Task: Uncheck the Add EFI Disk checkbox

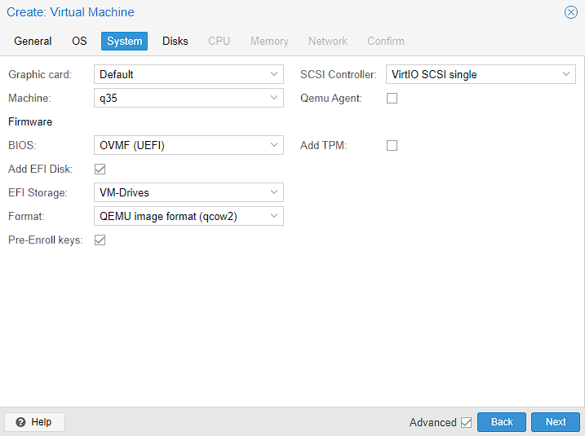Action: 100,170
